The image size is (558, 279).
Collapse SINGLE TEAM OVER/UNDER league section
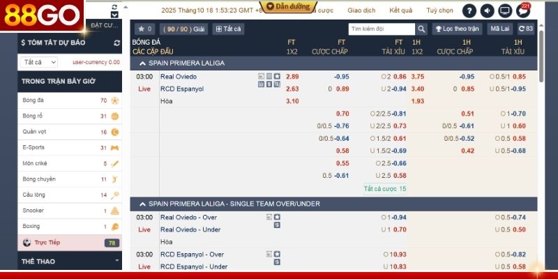[x=142, y=204]
